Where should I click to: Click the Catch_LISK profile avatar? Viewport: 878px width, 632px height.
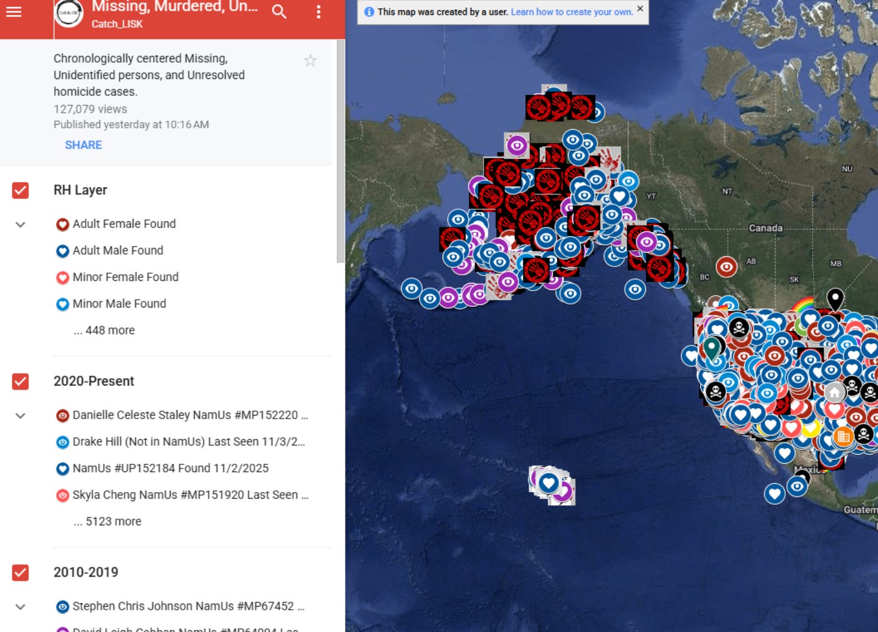pyautogui.click(x=69, y=13)
